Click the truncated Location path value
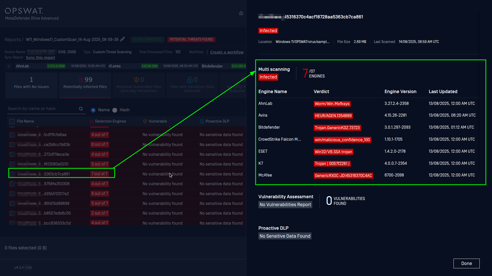The height and width of the screenshot is (276, 492). pos(303,42)
